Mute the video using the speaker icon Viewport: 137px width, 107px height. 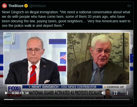[103, 93]
